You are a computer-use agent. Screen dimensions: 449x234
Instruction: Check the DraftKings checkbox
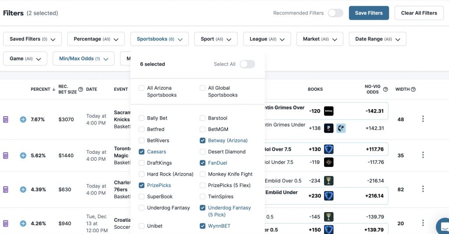point(142,163)
